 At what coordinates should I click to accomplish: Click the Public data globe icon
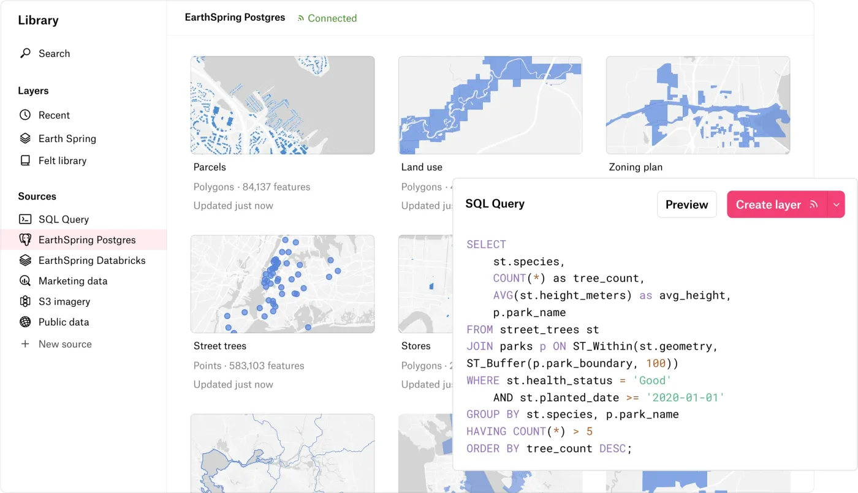(25, 322)
